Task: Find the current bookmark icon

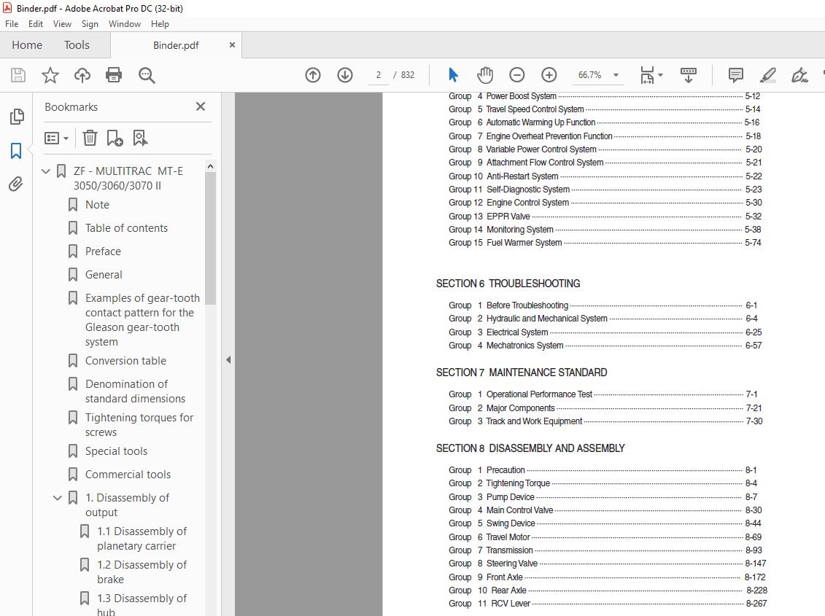Action: pyautogui.click(x=140, y=138)
